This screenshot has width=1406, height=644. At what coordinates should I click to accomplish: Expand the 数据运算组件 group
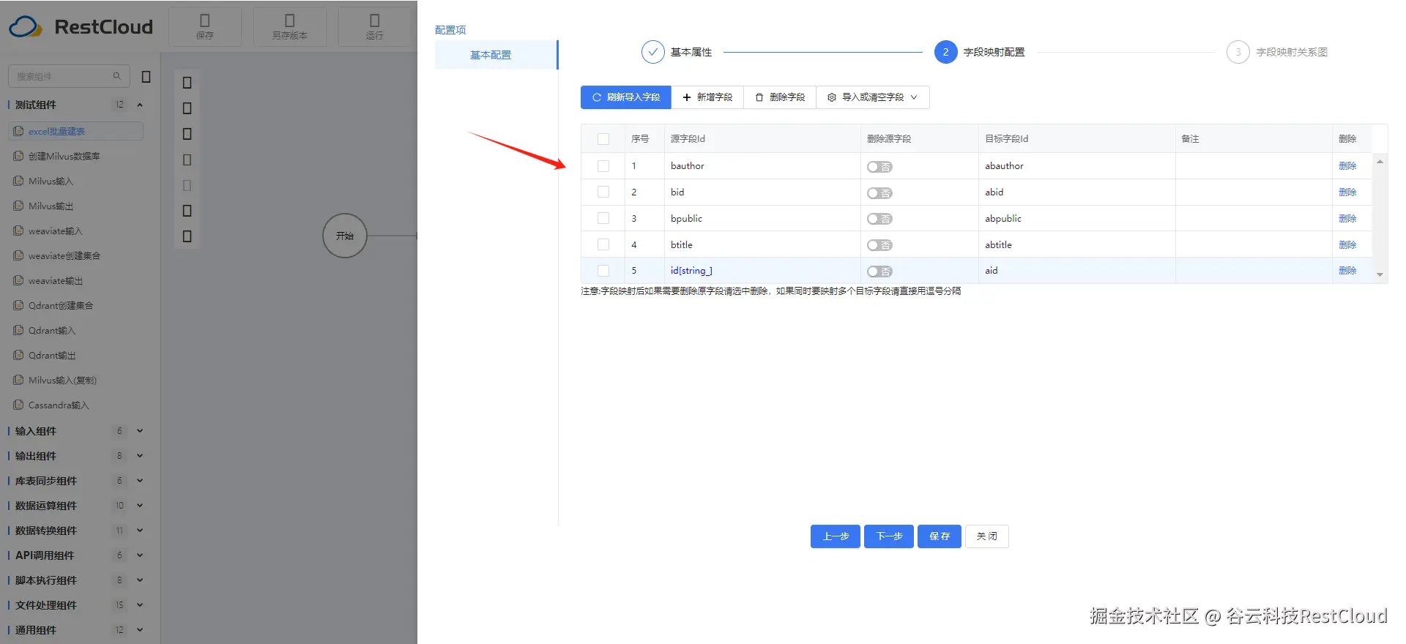(140, 506)
